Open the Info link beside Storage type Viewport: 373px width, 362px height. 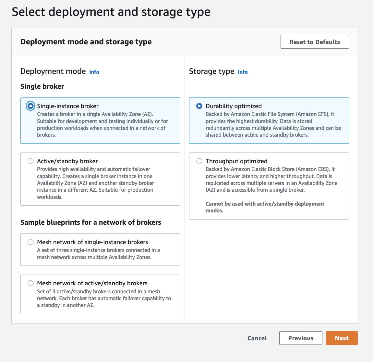[243, 72]
